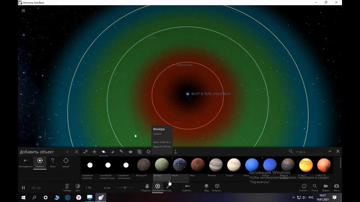360x202 pixels.
Task: Open Windows taskbar search
Action: (x=34, y=198)
